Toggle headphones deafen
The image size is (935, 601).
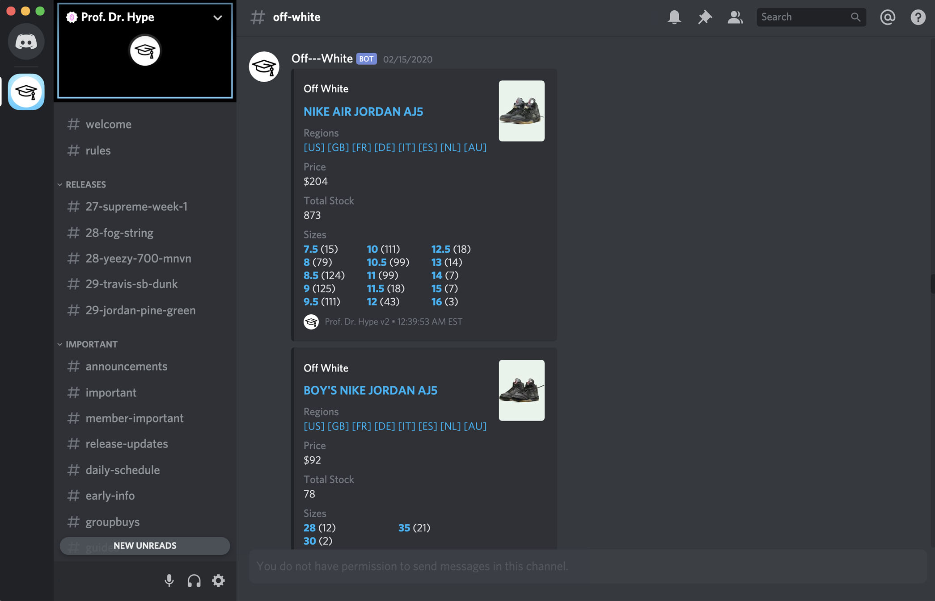pos(194,580)
